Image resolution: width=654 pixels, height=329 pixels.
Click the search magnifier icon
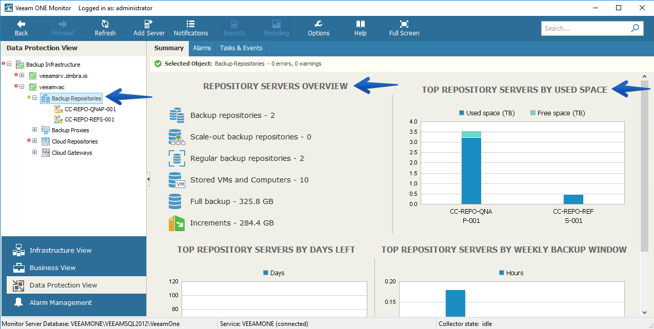(x=636, y=28)
